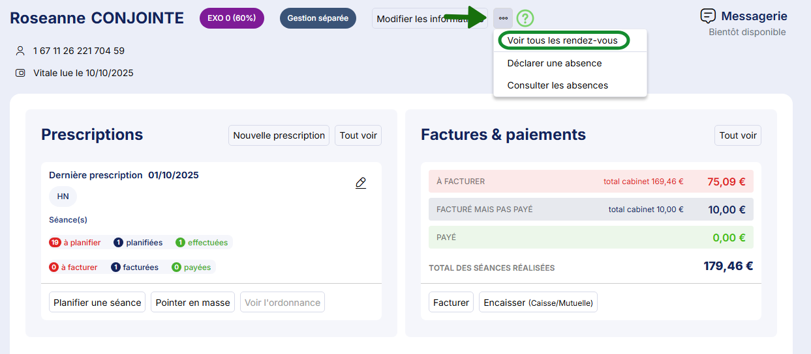
Task: Open the Messagerie chat bubble icon
Action: (x=708, y=16)
